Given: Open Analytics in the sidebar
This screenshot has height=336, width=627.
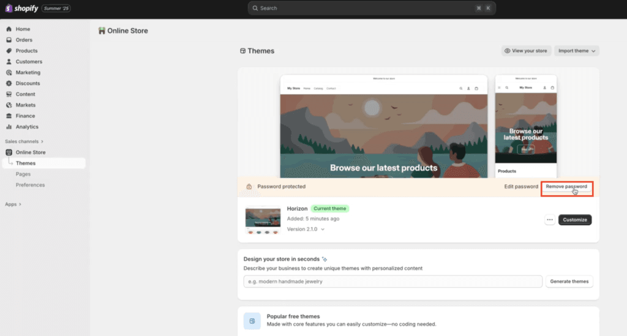Looking at the screenshot, I should (x=27, y=127).
